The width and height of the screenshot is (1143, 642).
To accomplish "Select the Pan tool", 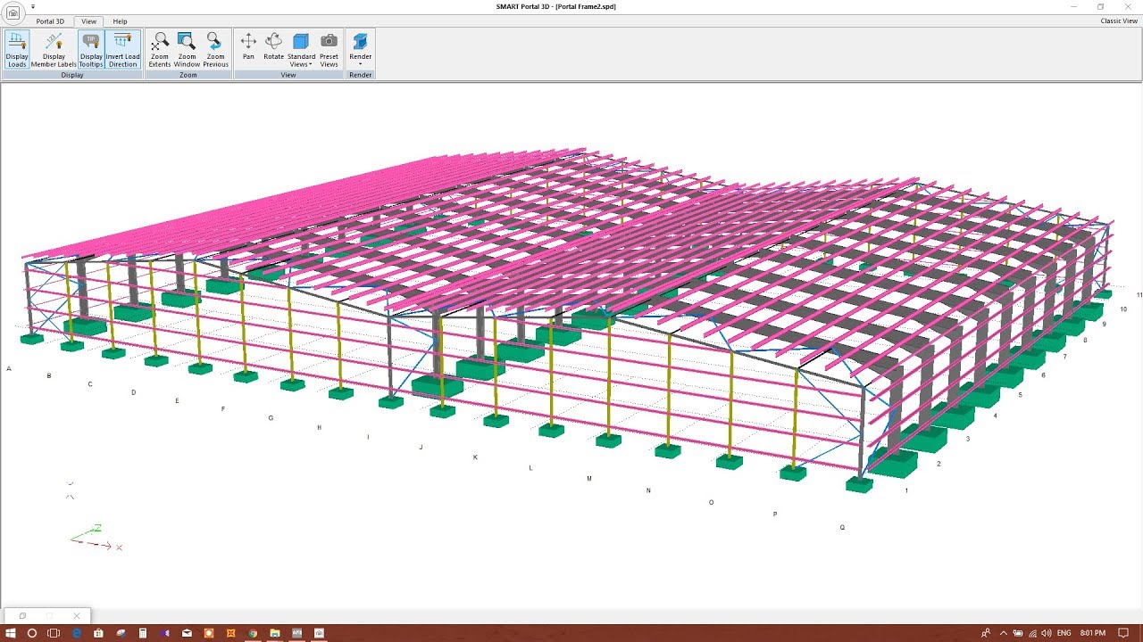I will click(x=248, y=49).
